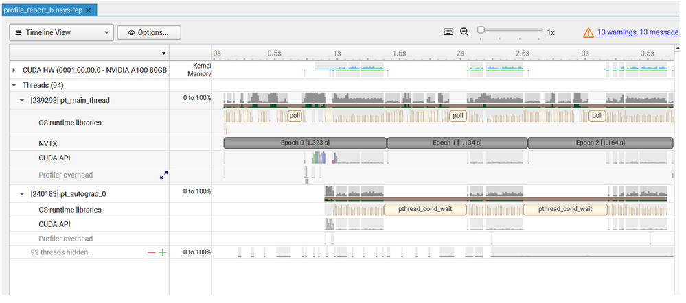This screenshot has width=686, height=303.
Task: Click the 92 threads hidden... label
Action: point(62,252)
